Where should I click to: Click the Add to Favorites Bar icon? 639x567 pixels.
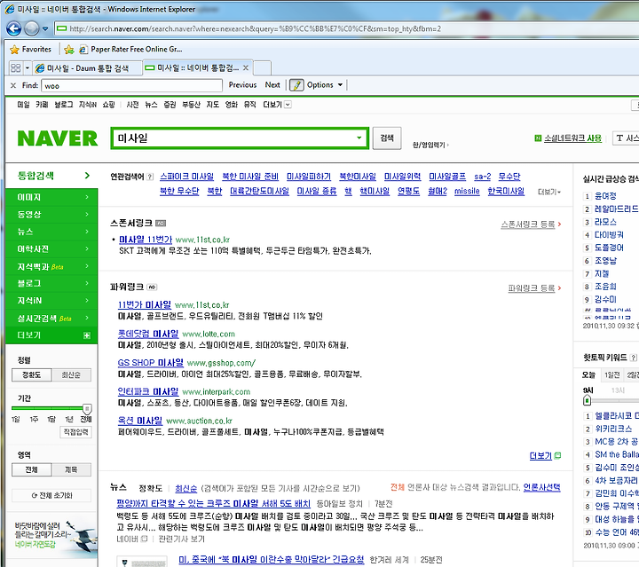[x=69, y=50]
